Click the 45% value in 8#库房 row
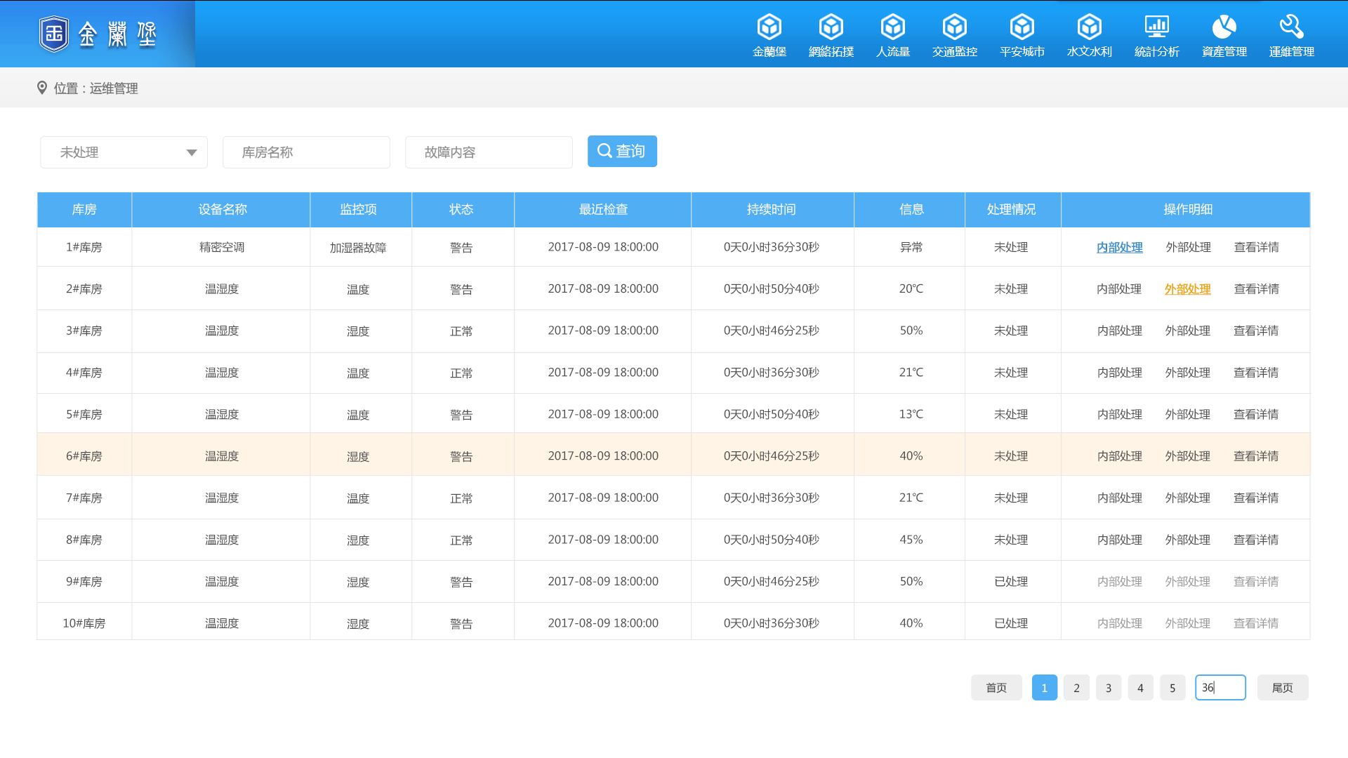The width and height of the screenshot is (1348, 758). click(911, 540)
